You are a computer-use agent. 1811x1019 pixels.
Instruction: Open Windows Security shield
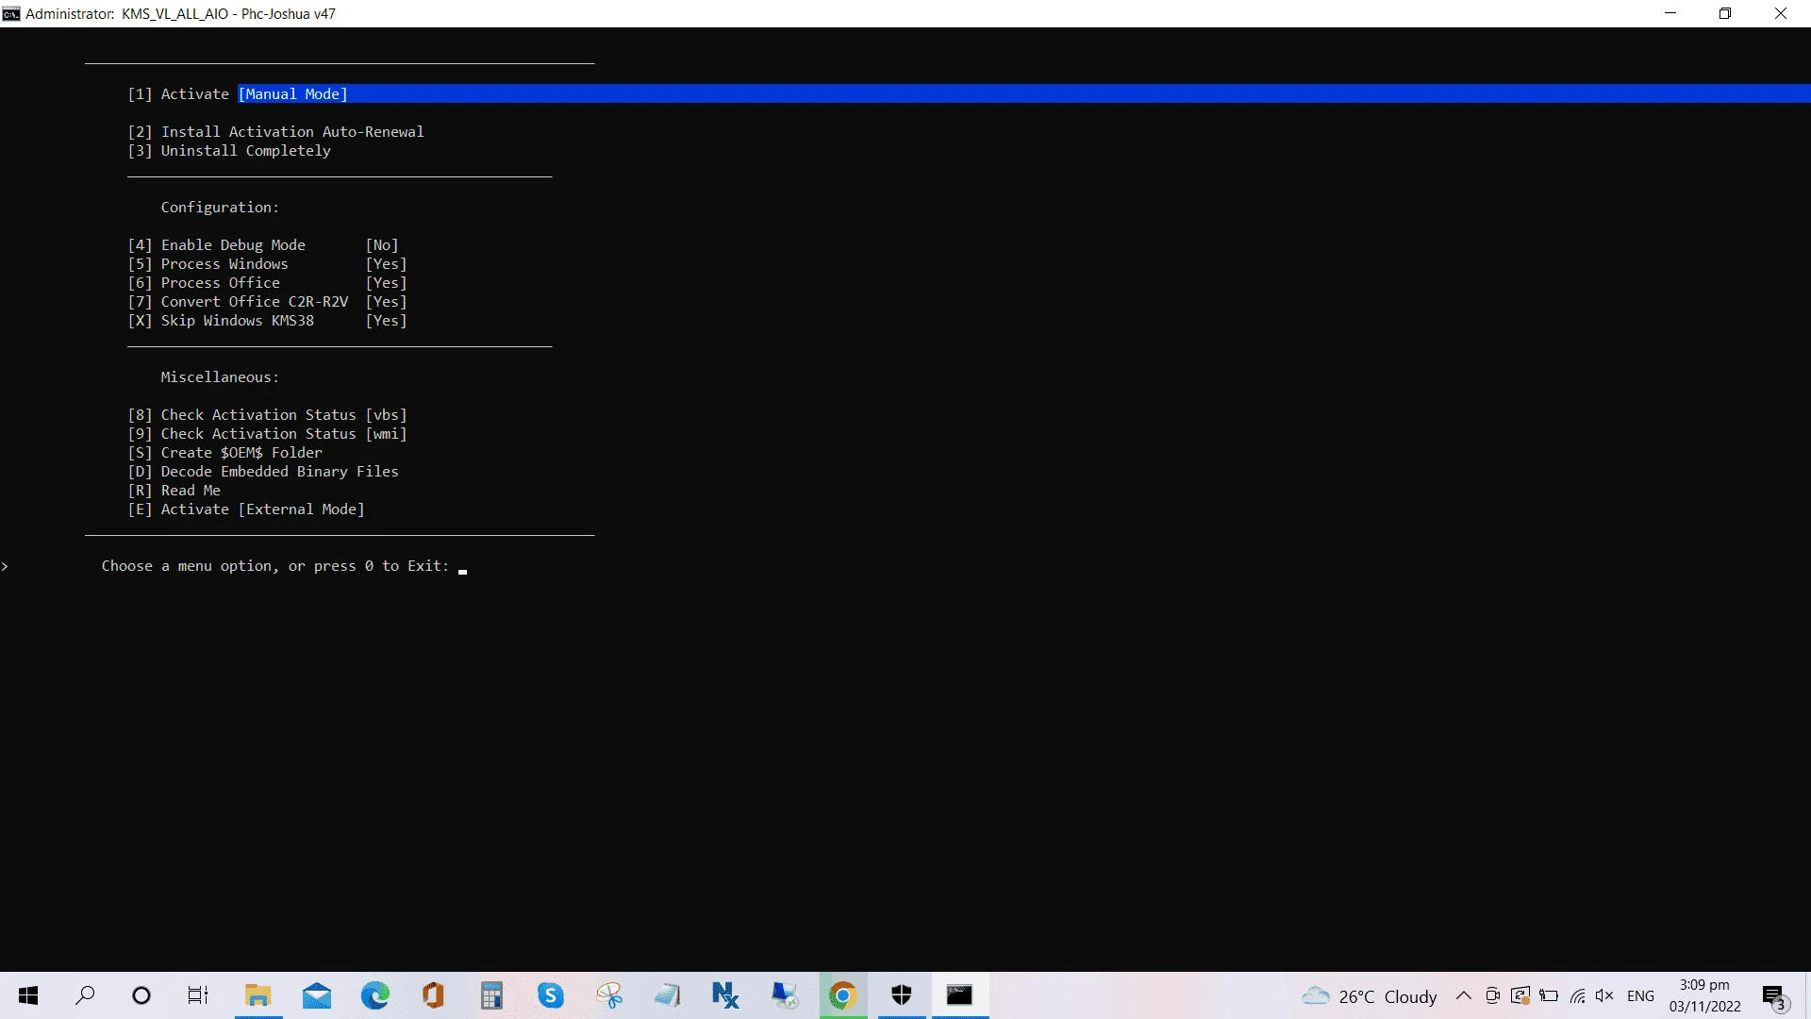click(x=902, y=995)
